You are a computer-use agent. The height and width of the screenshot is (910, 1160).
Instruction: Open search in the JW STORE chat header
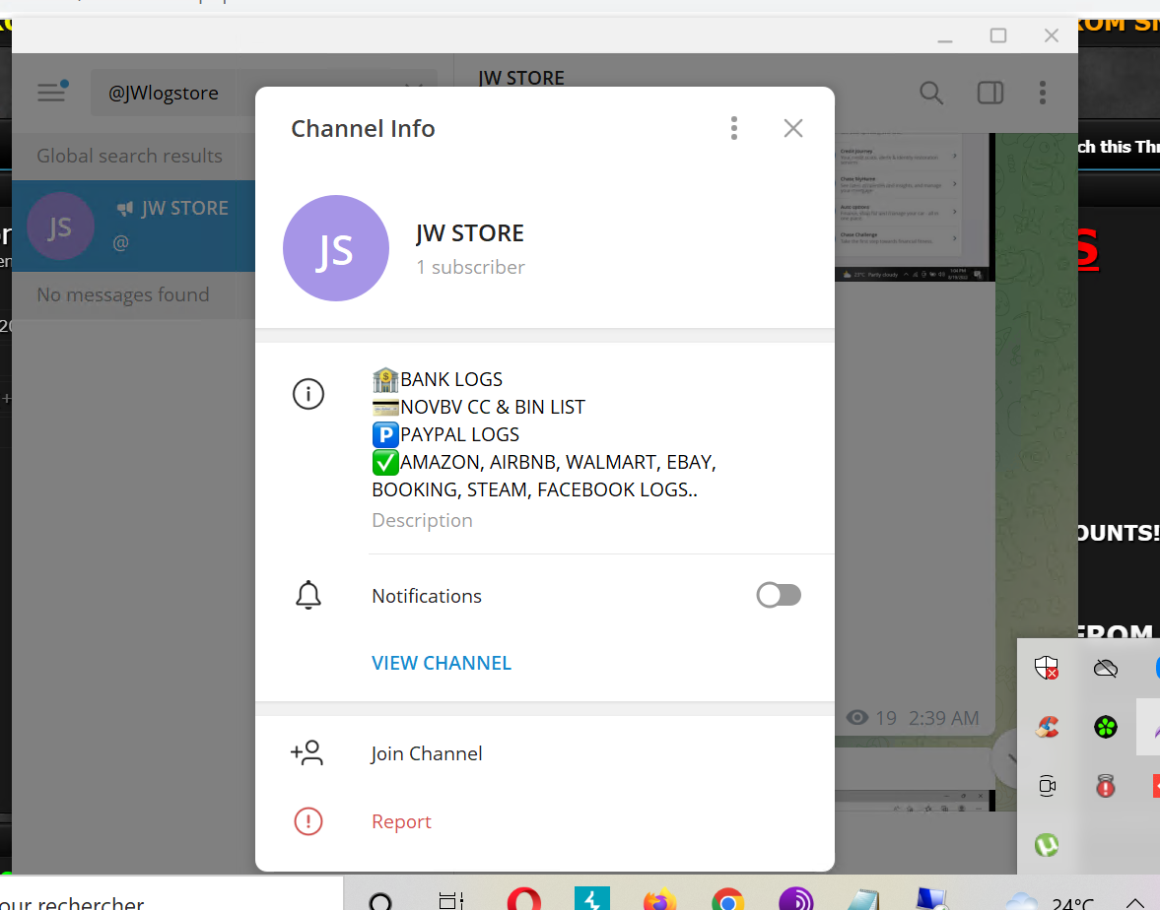point(930,93)
